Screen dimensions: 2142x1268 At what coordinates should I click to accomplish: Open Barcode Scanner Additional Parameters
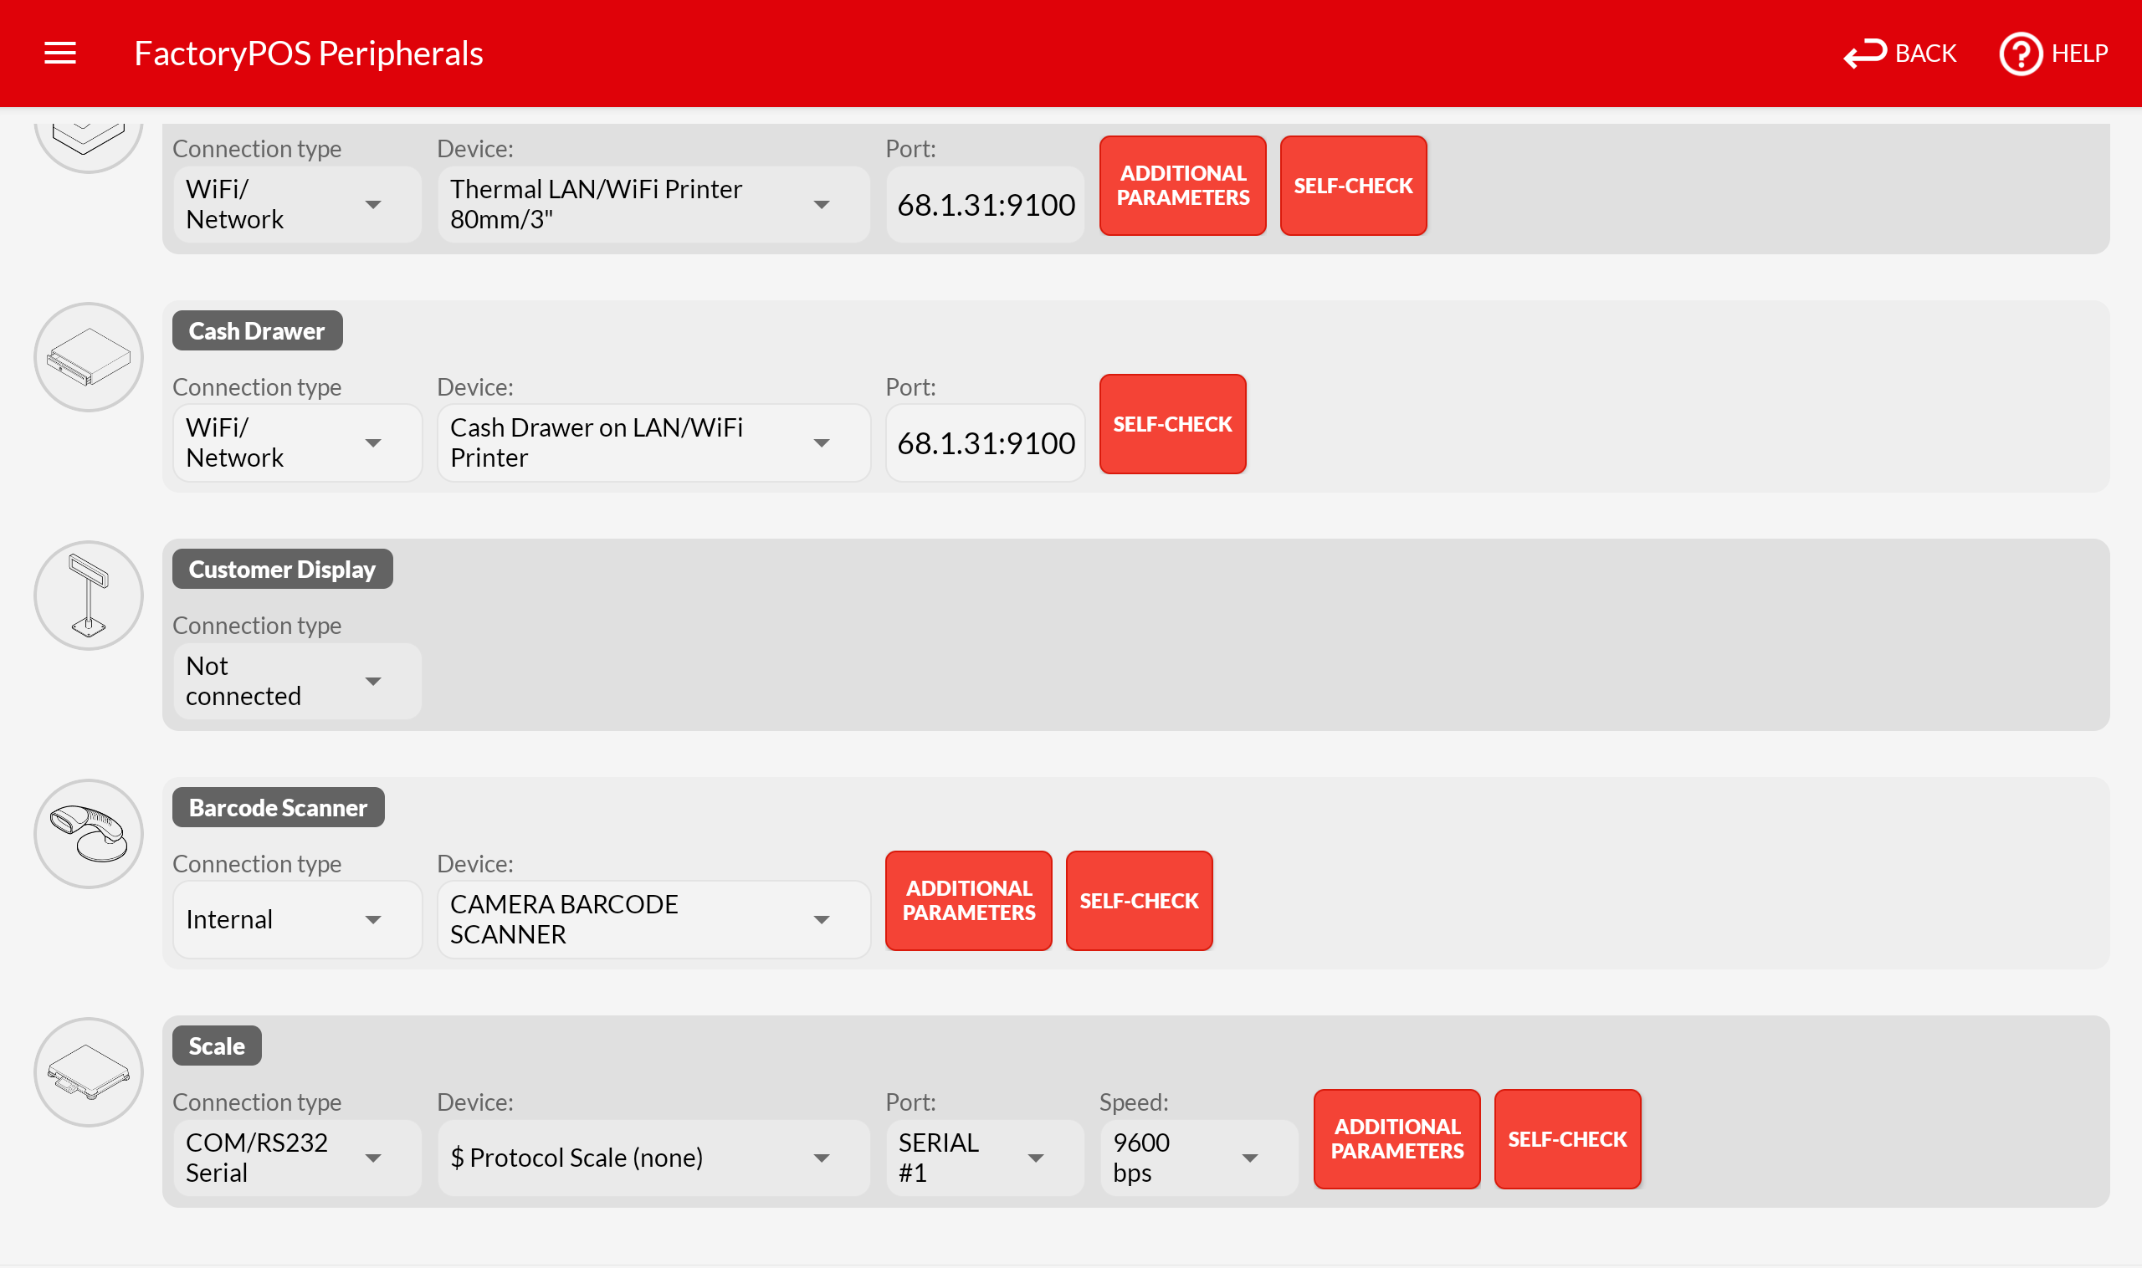click(x=967, y=901)
